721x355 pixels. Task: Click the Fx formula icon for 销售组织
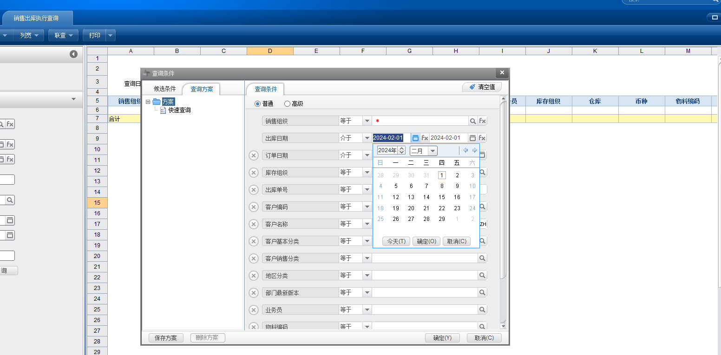click(482, 121)
